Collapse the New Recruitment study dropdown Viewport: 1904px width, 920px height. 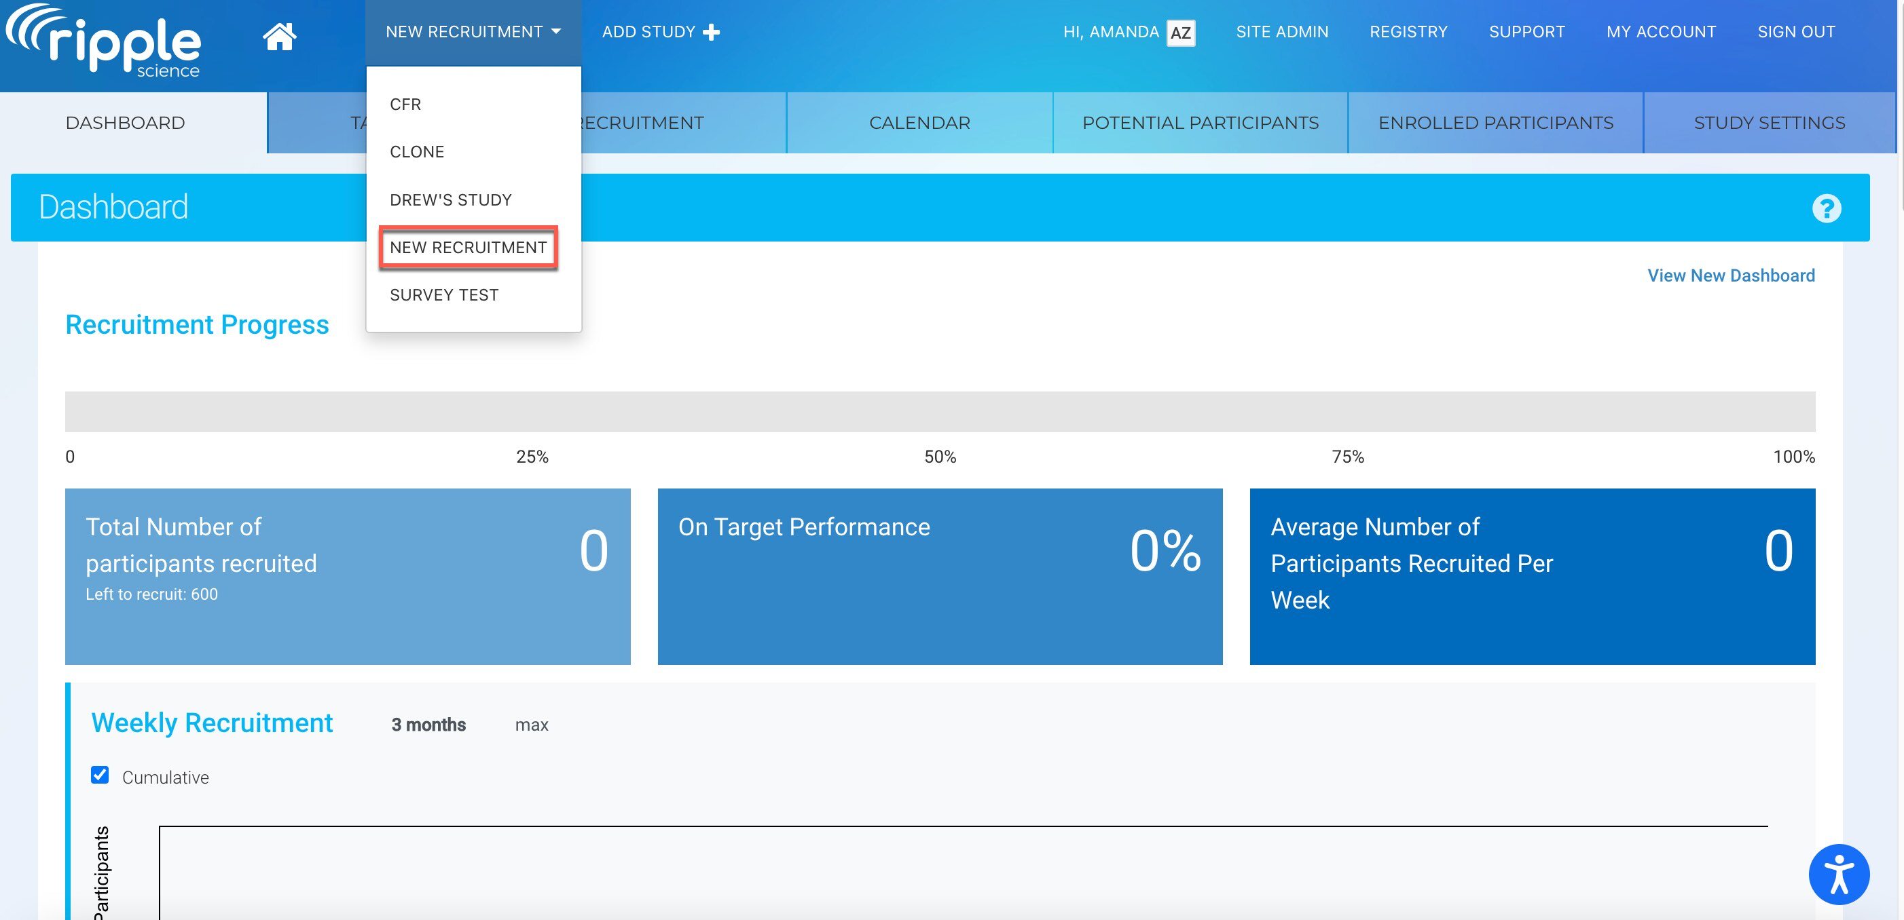473,33
